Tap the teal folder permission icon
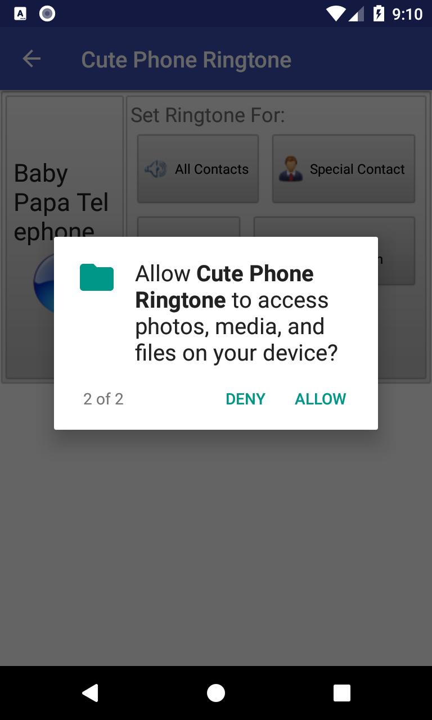 click(97, 277)
